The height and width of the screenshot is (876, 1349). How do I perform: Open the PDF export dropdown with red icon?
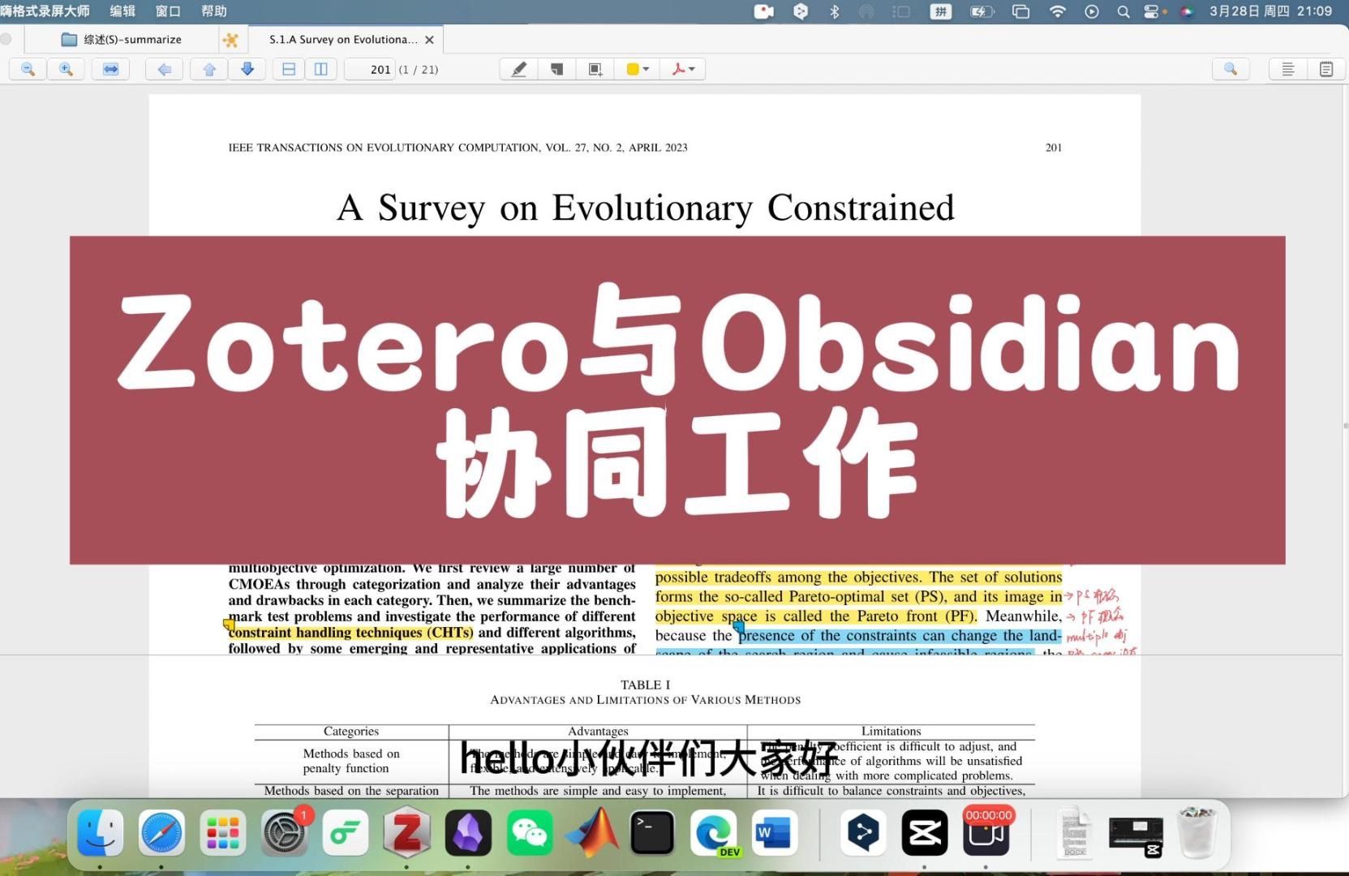[683, 69]
